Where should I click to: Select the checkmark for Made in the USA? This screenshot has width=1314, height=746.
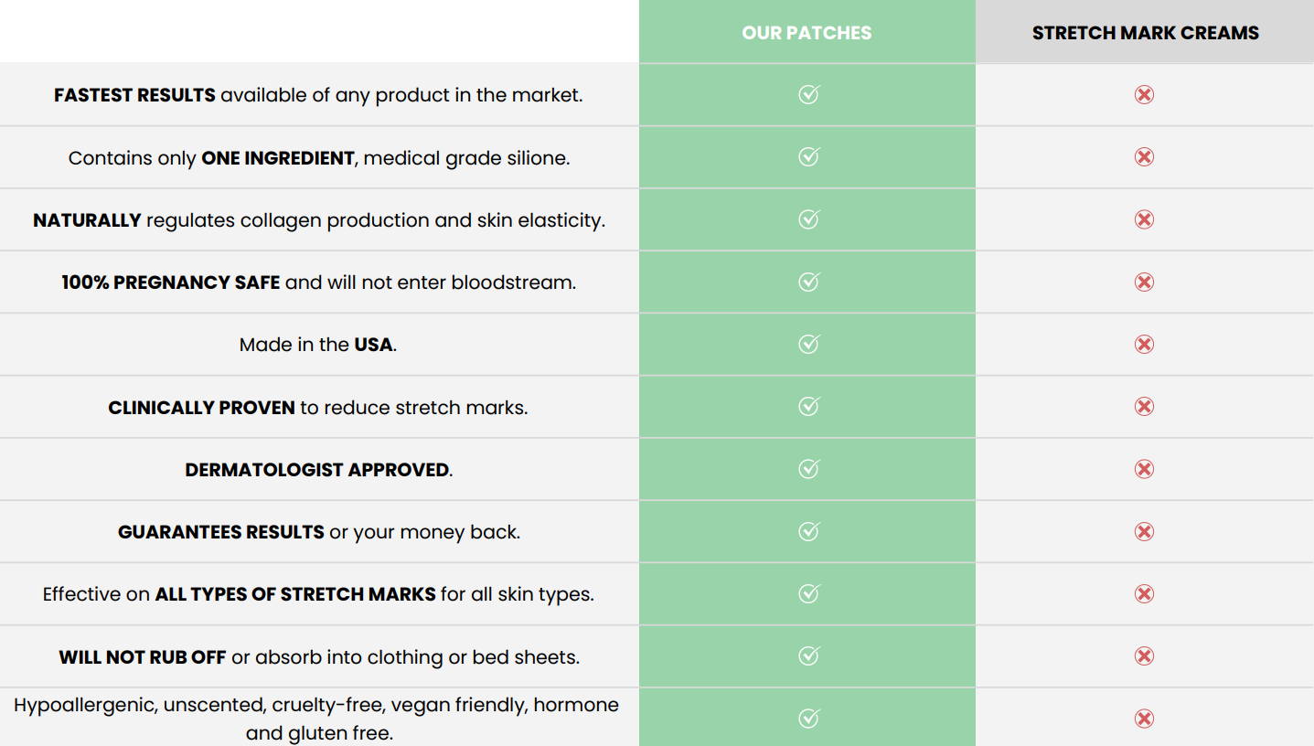[808, 344]
